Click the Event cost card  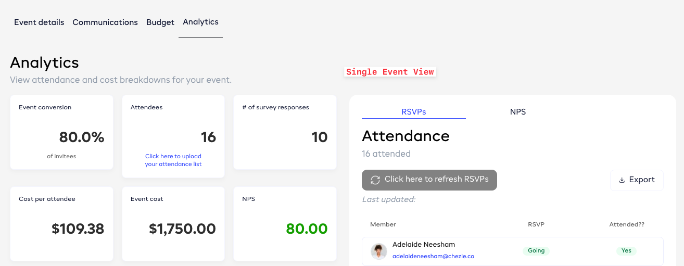173,224
